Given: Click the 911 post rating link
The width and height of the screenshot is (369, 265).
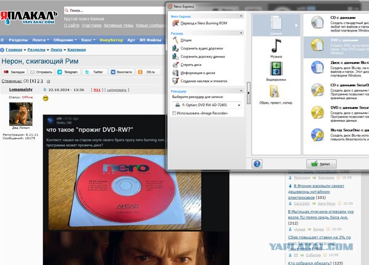Looking at the screenshot, I should pyautogui.click(x=97, y=90).
